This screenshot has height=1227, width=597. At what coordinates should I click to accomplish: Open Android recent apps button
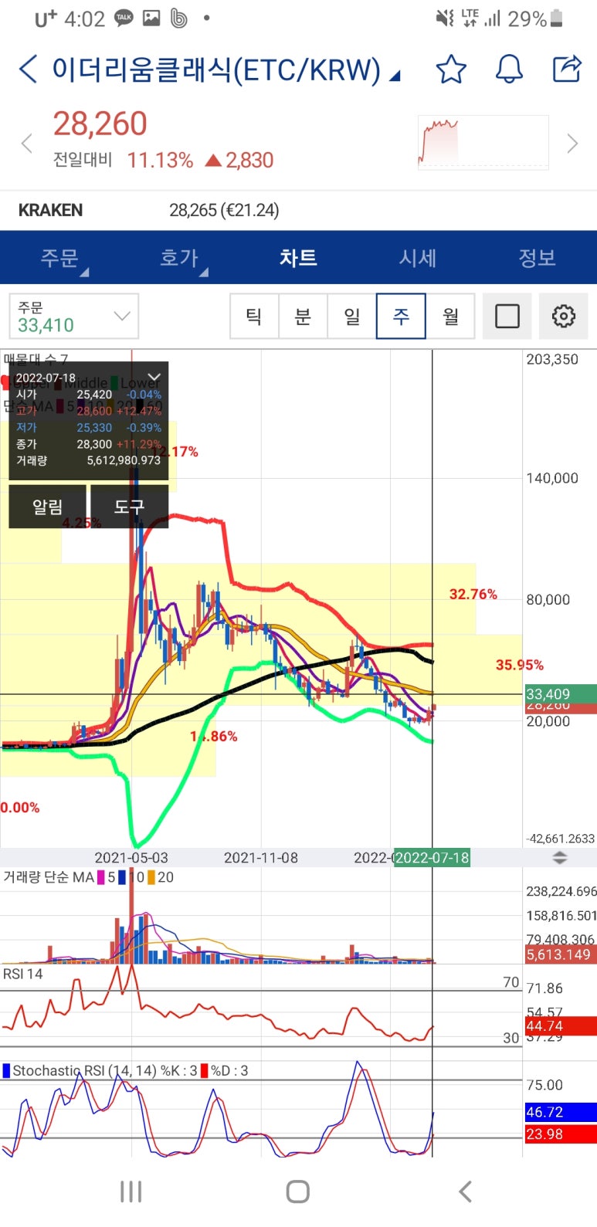tap(131, 1192)
